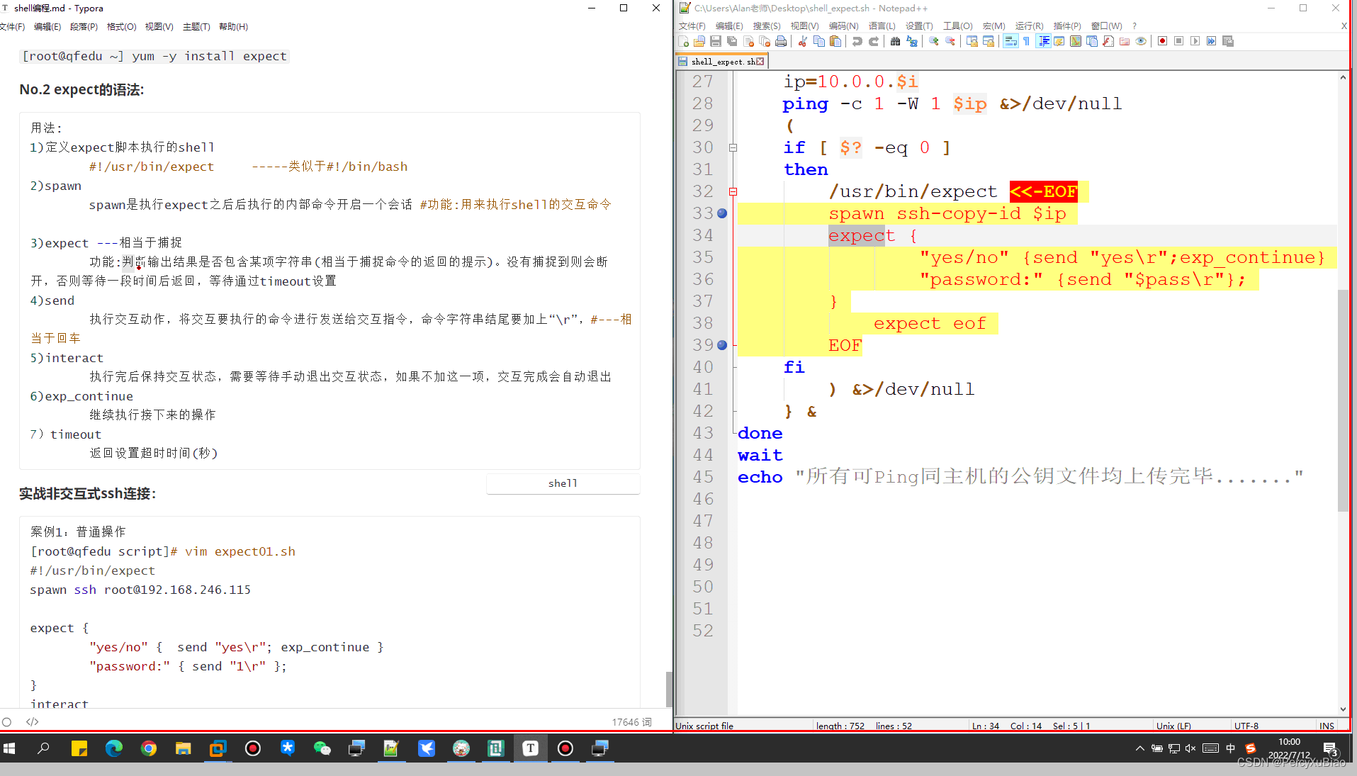Cut selected text using the scissors icon
This screenshot has height=776, width=1357.
pos(802,40)
